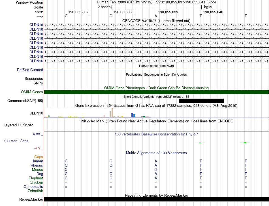Click the Gaps row label

(39, 157)
